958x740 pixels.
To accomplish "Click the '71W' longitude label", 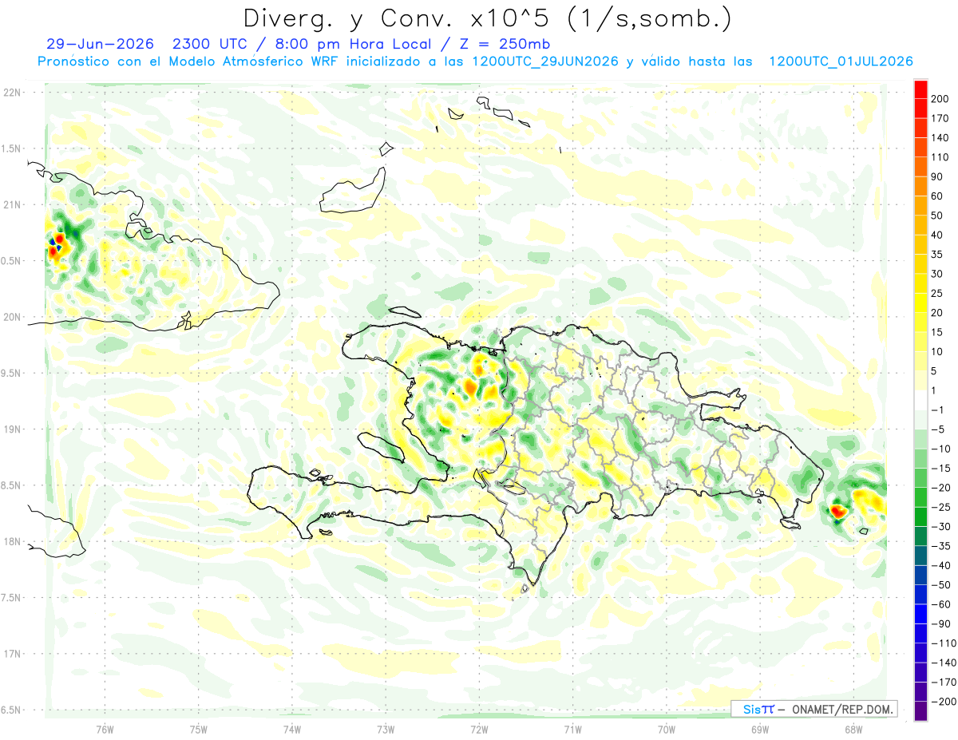I will point(572,728).
